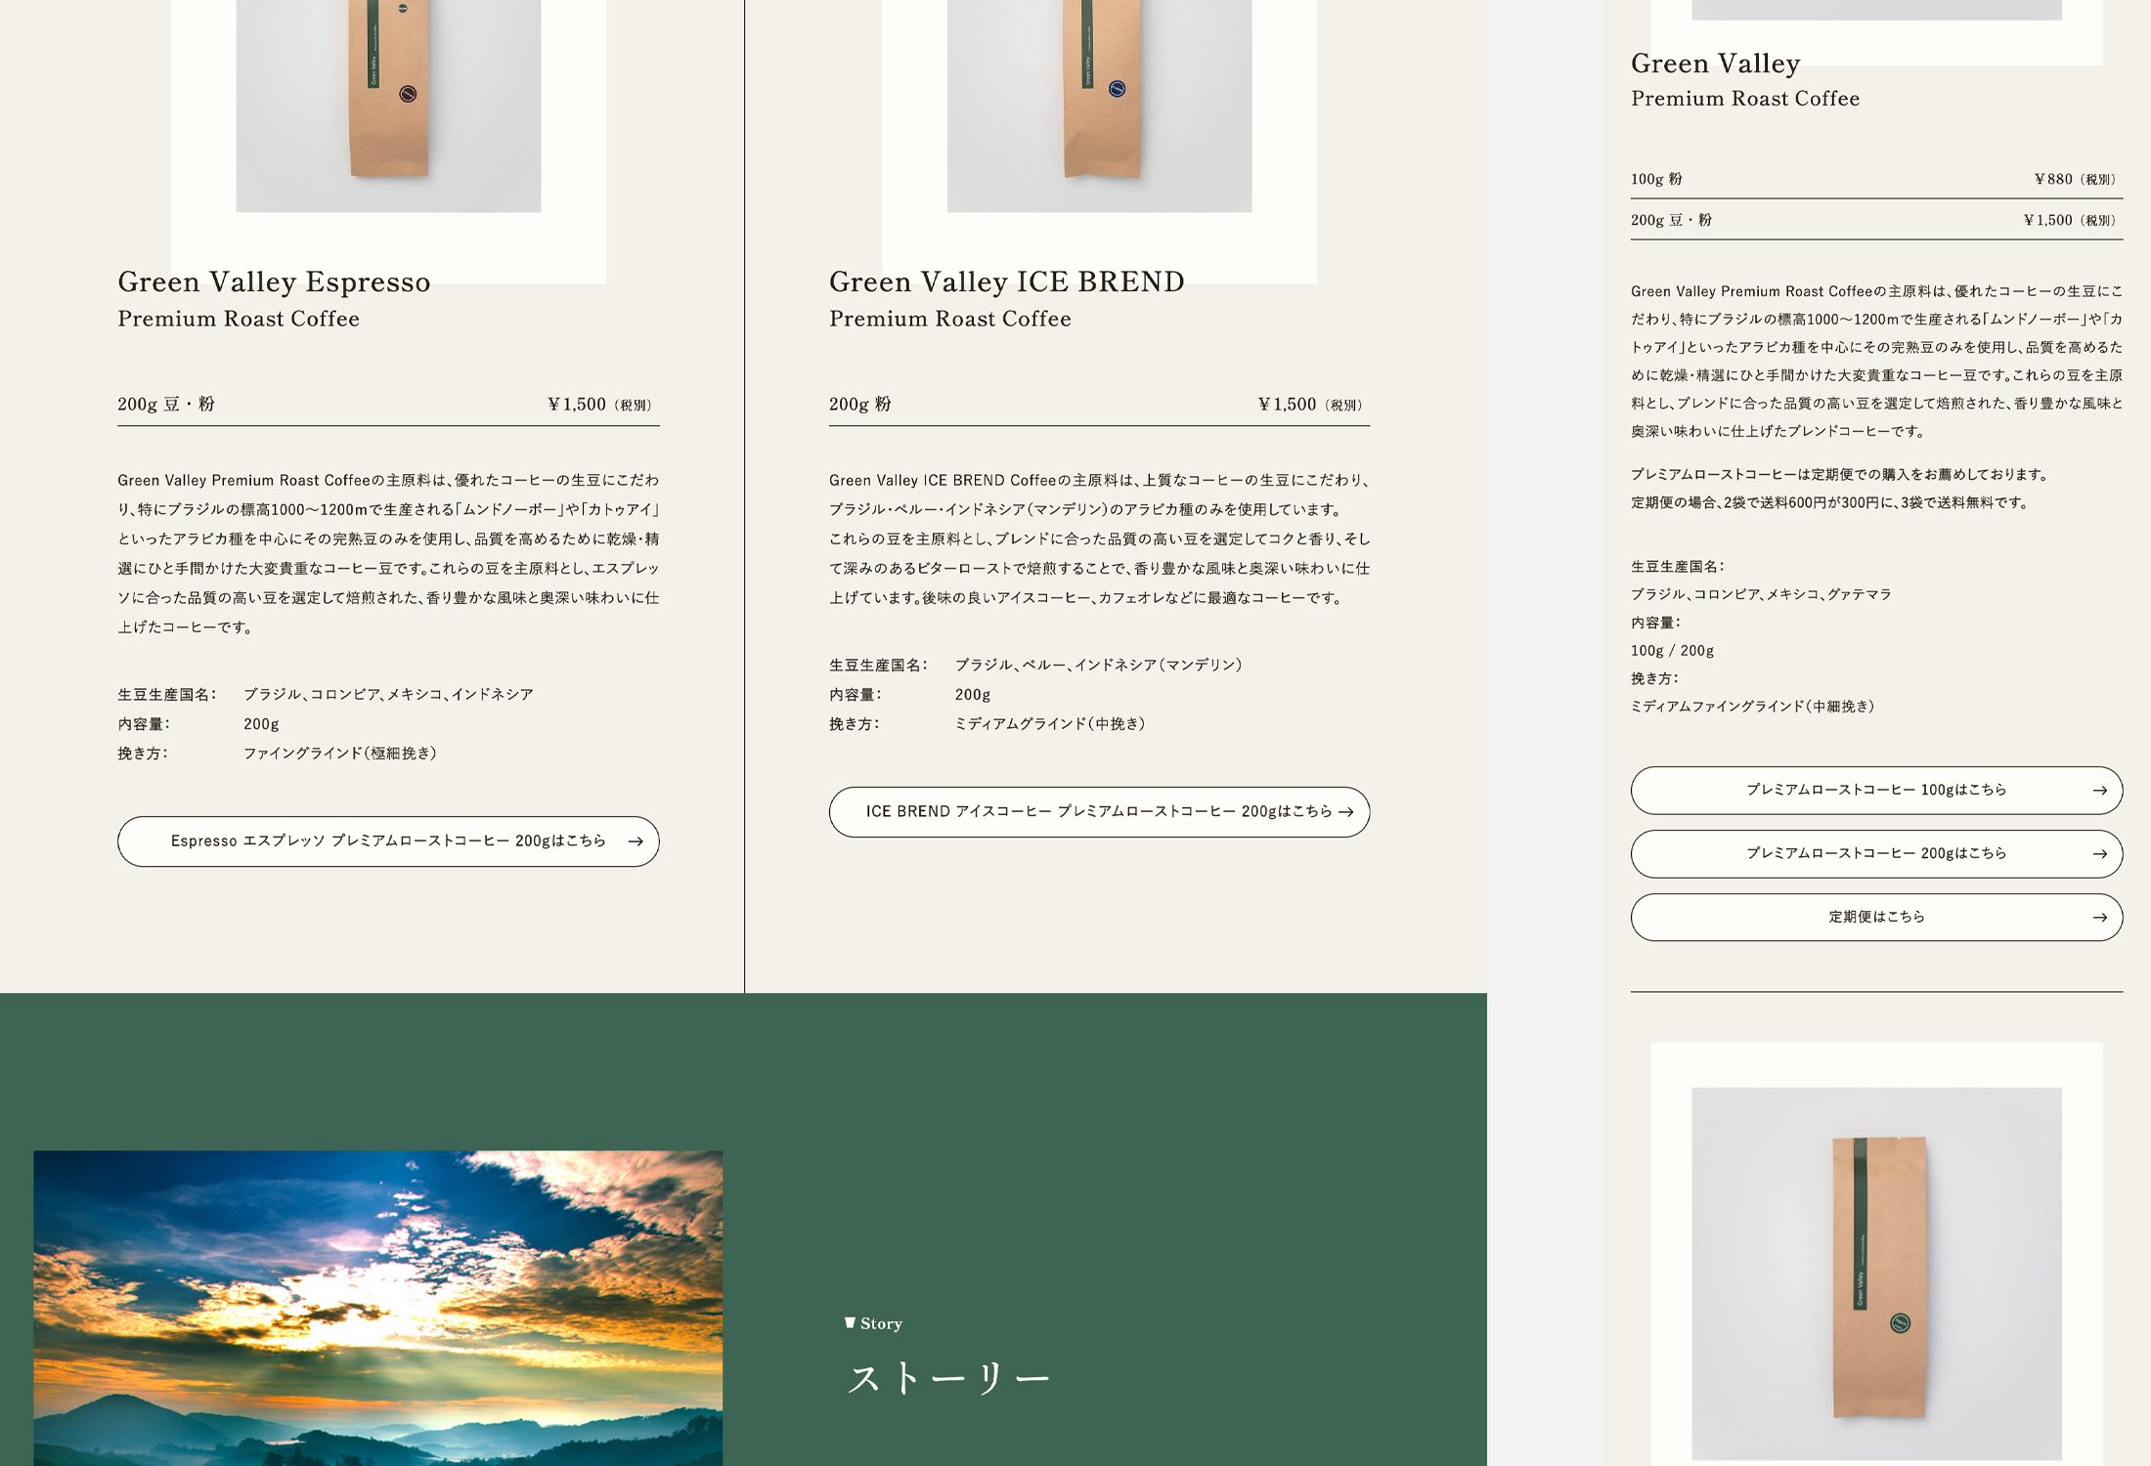Image resolution: width=2151 pixels, height=1466 pixels.
Task: Click the sunset mountain Story photo
Action: click(x=378, y=1308)
